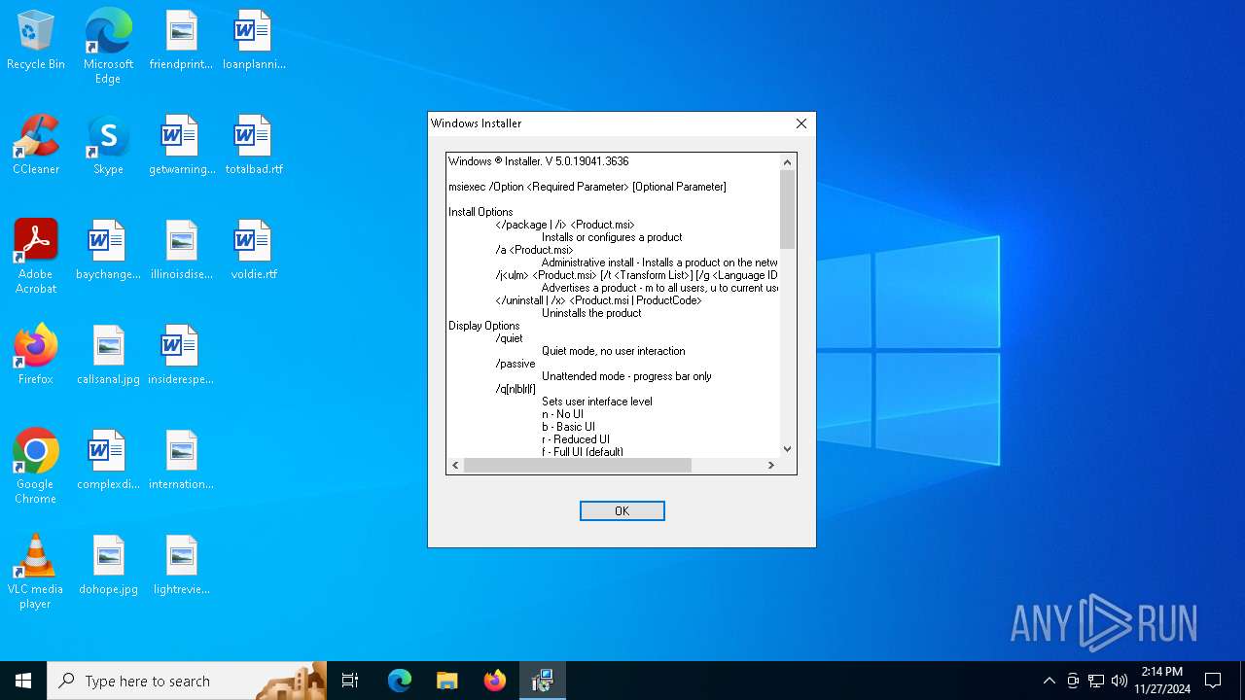1245x700 pixels.
Task: Click Firefox in the taskbar
Action: pyautogui.click(x=495, y=681)
